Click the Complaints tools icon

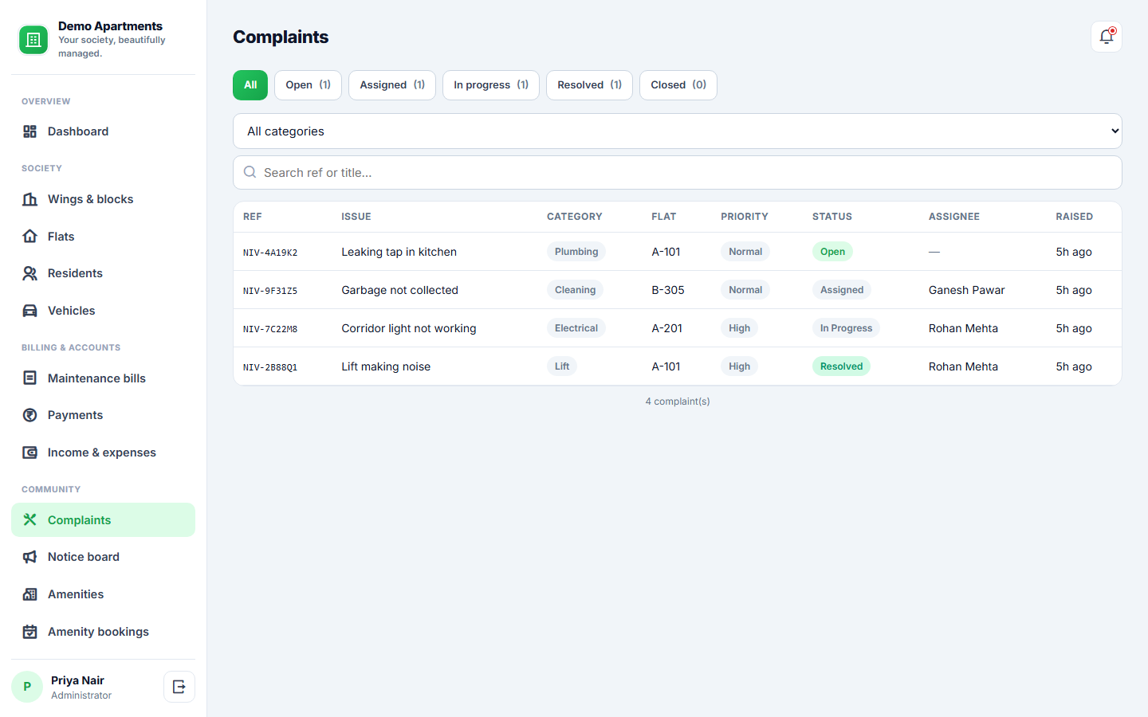(29, 520)
